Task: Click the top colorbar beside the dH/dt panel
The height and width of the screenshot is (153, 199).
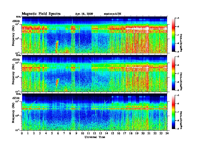Action: pos(173,35)
